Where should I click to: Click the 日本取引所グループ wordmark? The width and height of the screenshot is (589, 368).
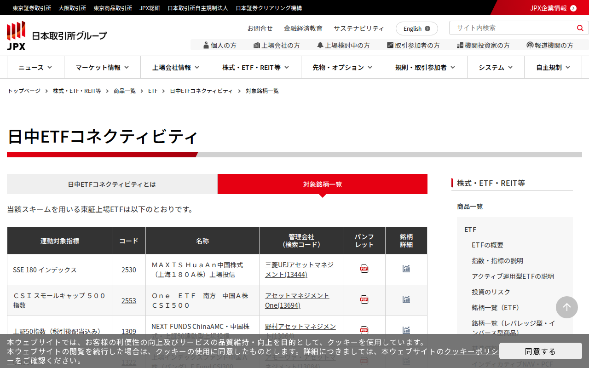pos(69,36)
